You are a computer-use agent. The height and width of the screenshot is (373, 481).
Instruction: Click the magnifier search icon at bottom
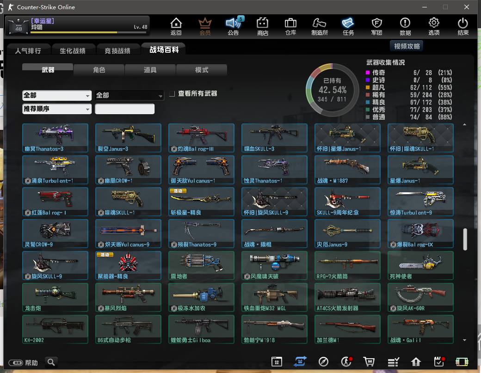click(51, 362)
